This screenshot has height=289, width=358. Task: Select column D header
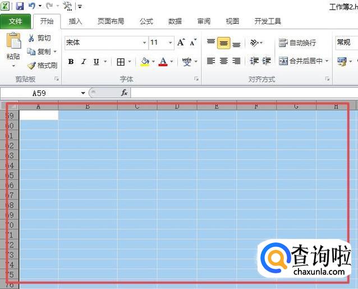pos(177,105)
